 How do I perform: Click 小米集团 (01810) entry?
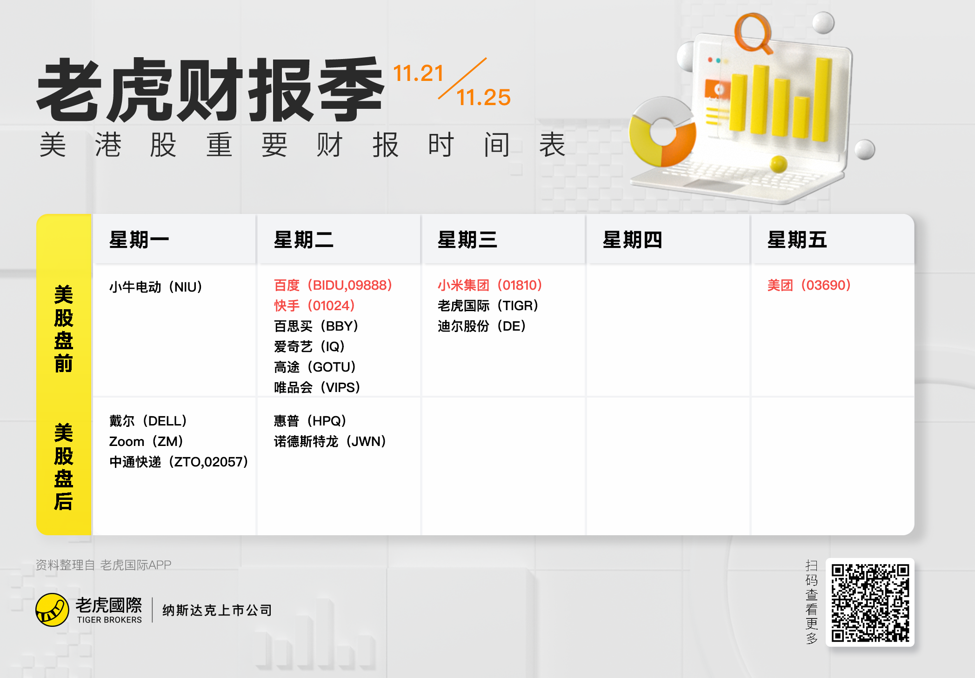coord(490,285)
